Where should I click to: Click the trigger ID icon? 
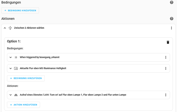point(16,57)
